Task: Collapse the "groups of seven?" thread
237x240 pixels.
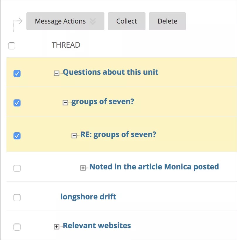Action: [x=66, y=103]
